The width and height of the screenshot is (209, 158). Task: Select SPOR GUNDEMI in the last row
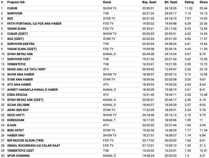click(x=19, y=155)
